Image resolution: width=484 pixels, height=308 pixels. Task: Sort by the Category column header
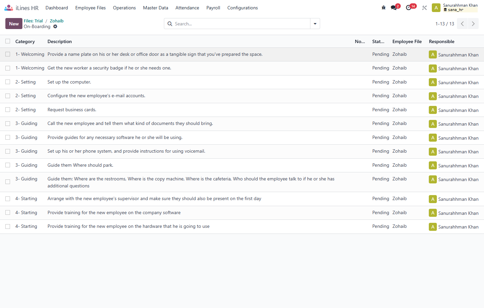[x=25, y=41]
